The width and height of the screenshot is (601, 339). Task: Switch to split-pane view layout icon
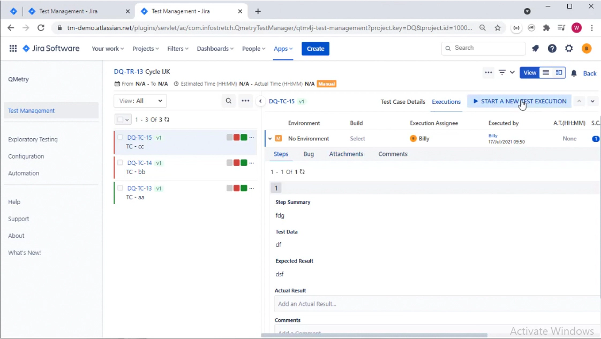point(559,73)
